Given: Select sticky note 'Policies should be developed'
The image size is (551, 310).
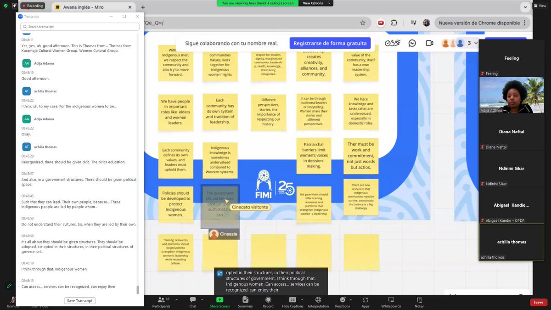Looking at the screenshot, I should (175, 204).
